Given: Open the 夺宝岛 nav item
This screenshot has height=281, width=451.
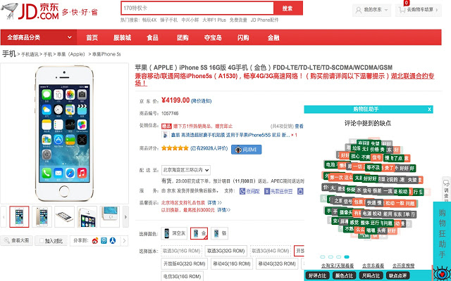Looking at the screenshot, I should tap(213, 37).
